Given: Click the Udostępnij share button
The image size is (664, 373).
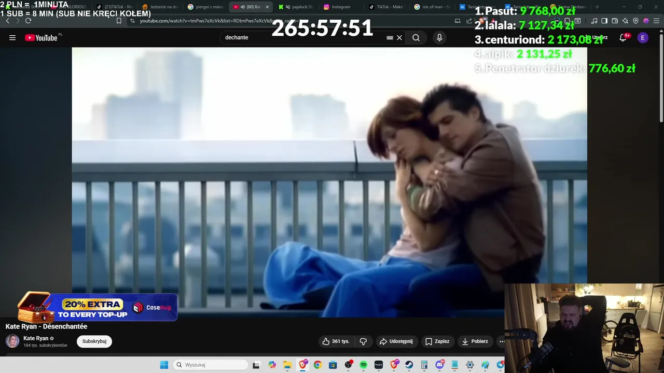Looking at the screenshot, I should click(396, 341).
